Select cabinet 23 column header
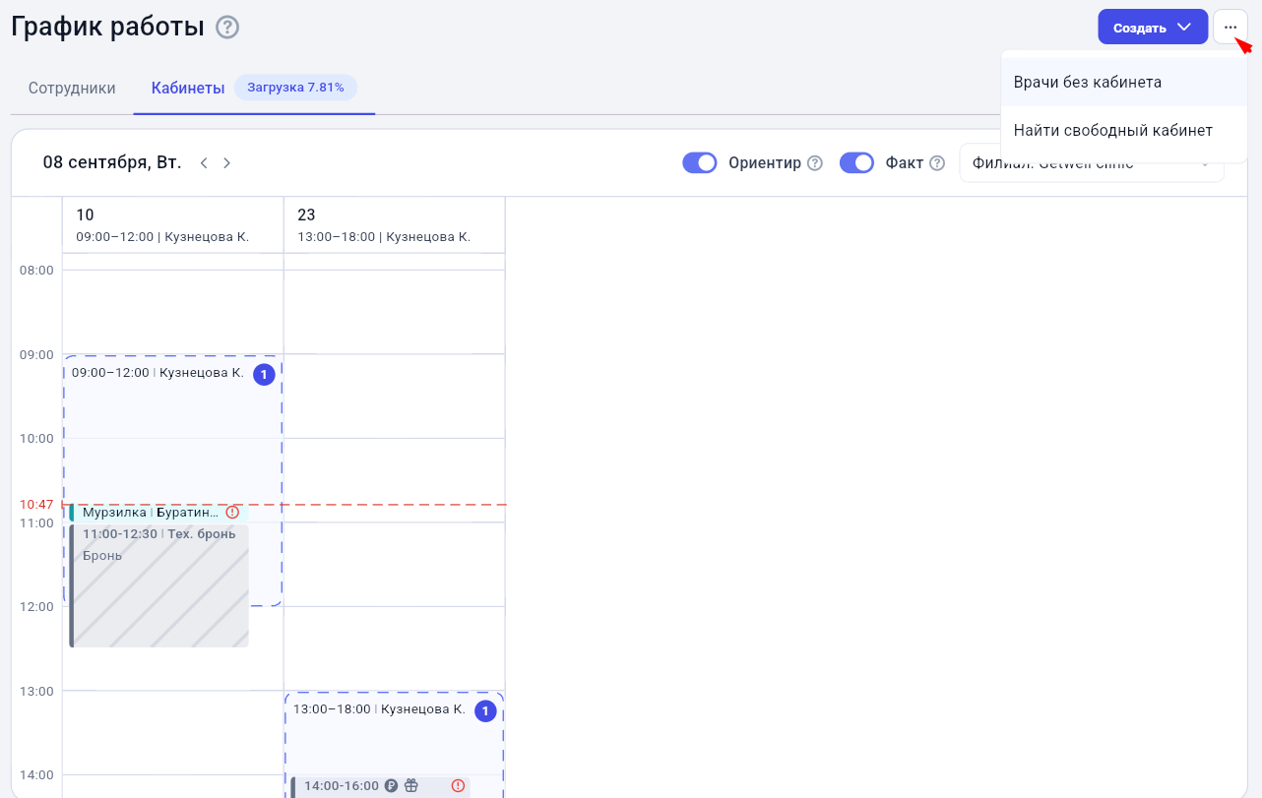The height and width of the screenshot is (798, 1262). tap(395, 225)
